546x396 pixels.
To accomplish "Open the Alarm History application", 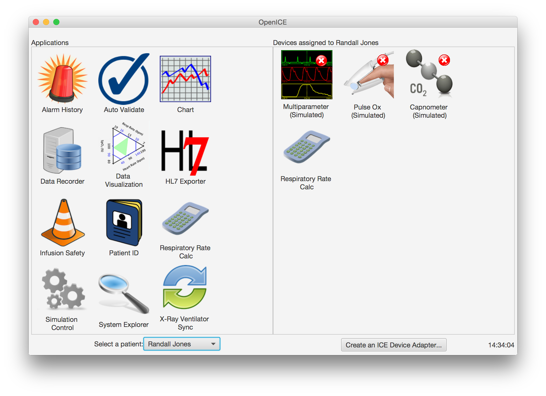I will (x=62, y=83).
